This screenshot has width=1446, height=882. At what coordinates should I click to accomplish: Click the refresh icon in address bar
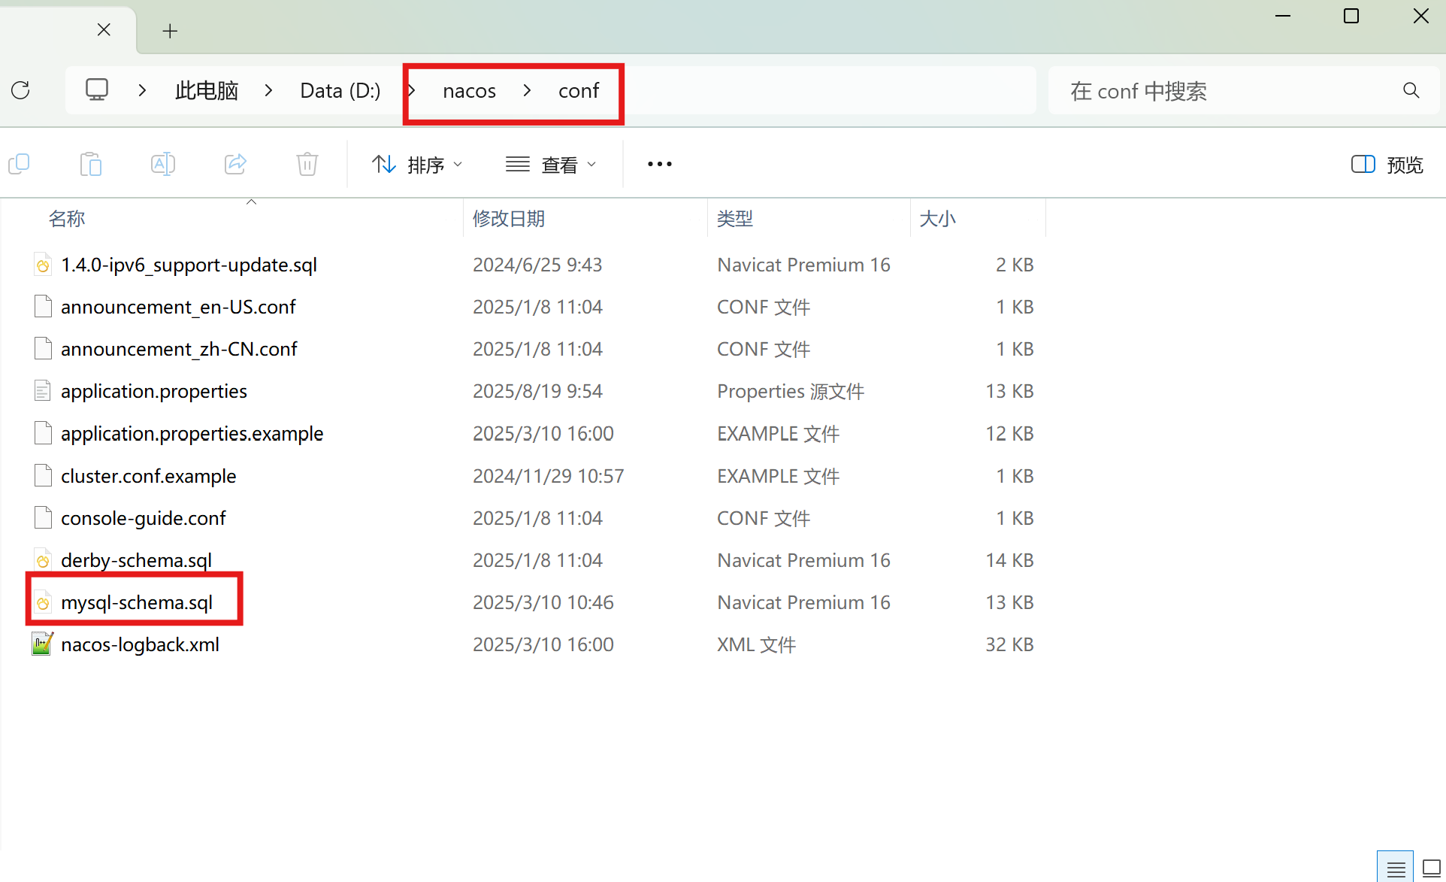(x=21, y=90)
